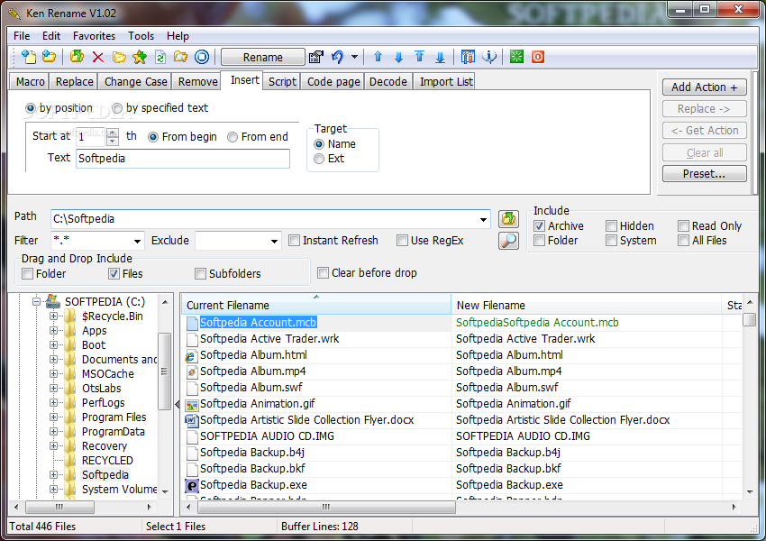Click the blue undo arrow icon
Screen dimensions: 766x541
pyautogui.click(x=338, y=57)
